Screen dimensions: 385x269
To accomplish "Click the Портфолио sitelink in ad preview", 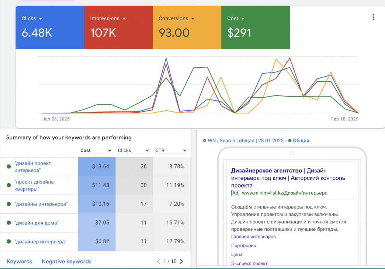I will point(243,245).
